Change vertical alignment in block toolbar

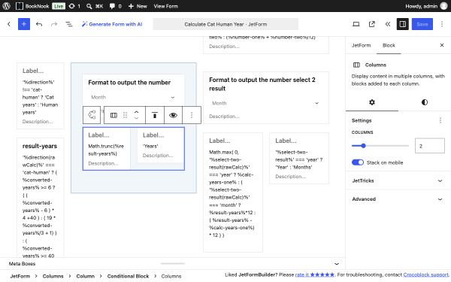point(155,115)
